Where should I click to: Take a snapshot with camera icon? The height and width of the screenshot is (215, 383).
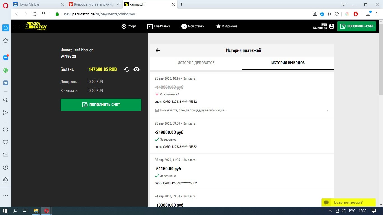pos(315,14)
